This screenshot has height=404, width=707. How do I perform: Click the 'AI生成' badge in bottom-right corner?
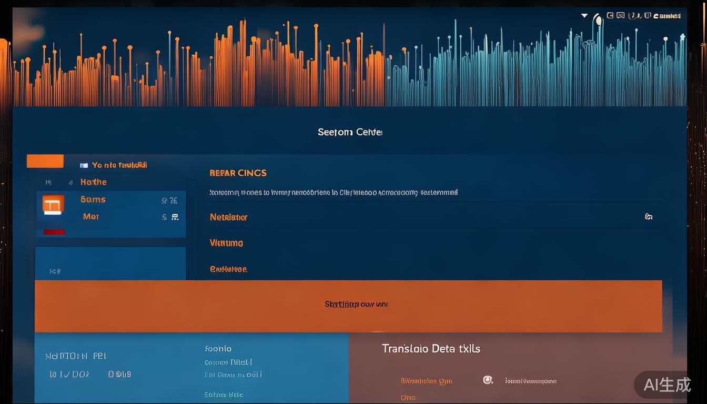[x=667, y=385]
